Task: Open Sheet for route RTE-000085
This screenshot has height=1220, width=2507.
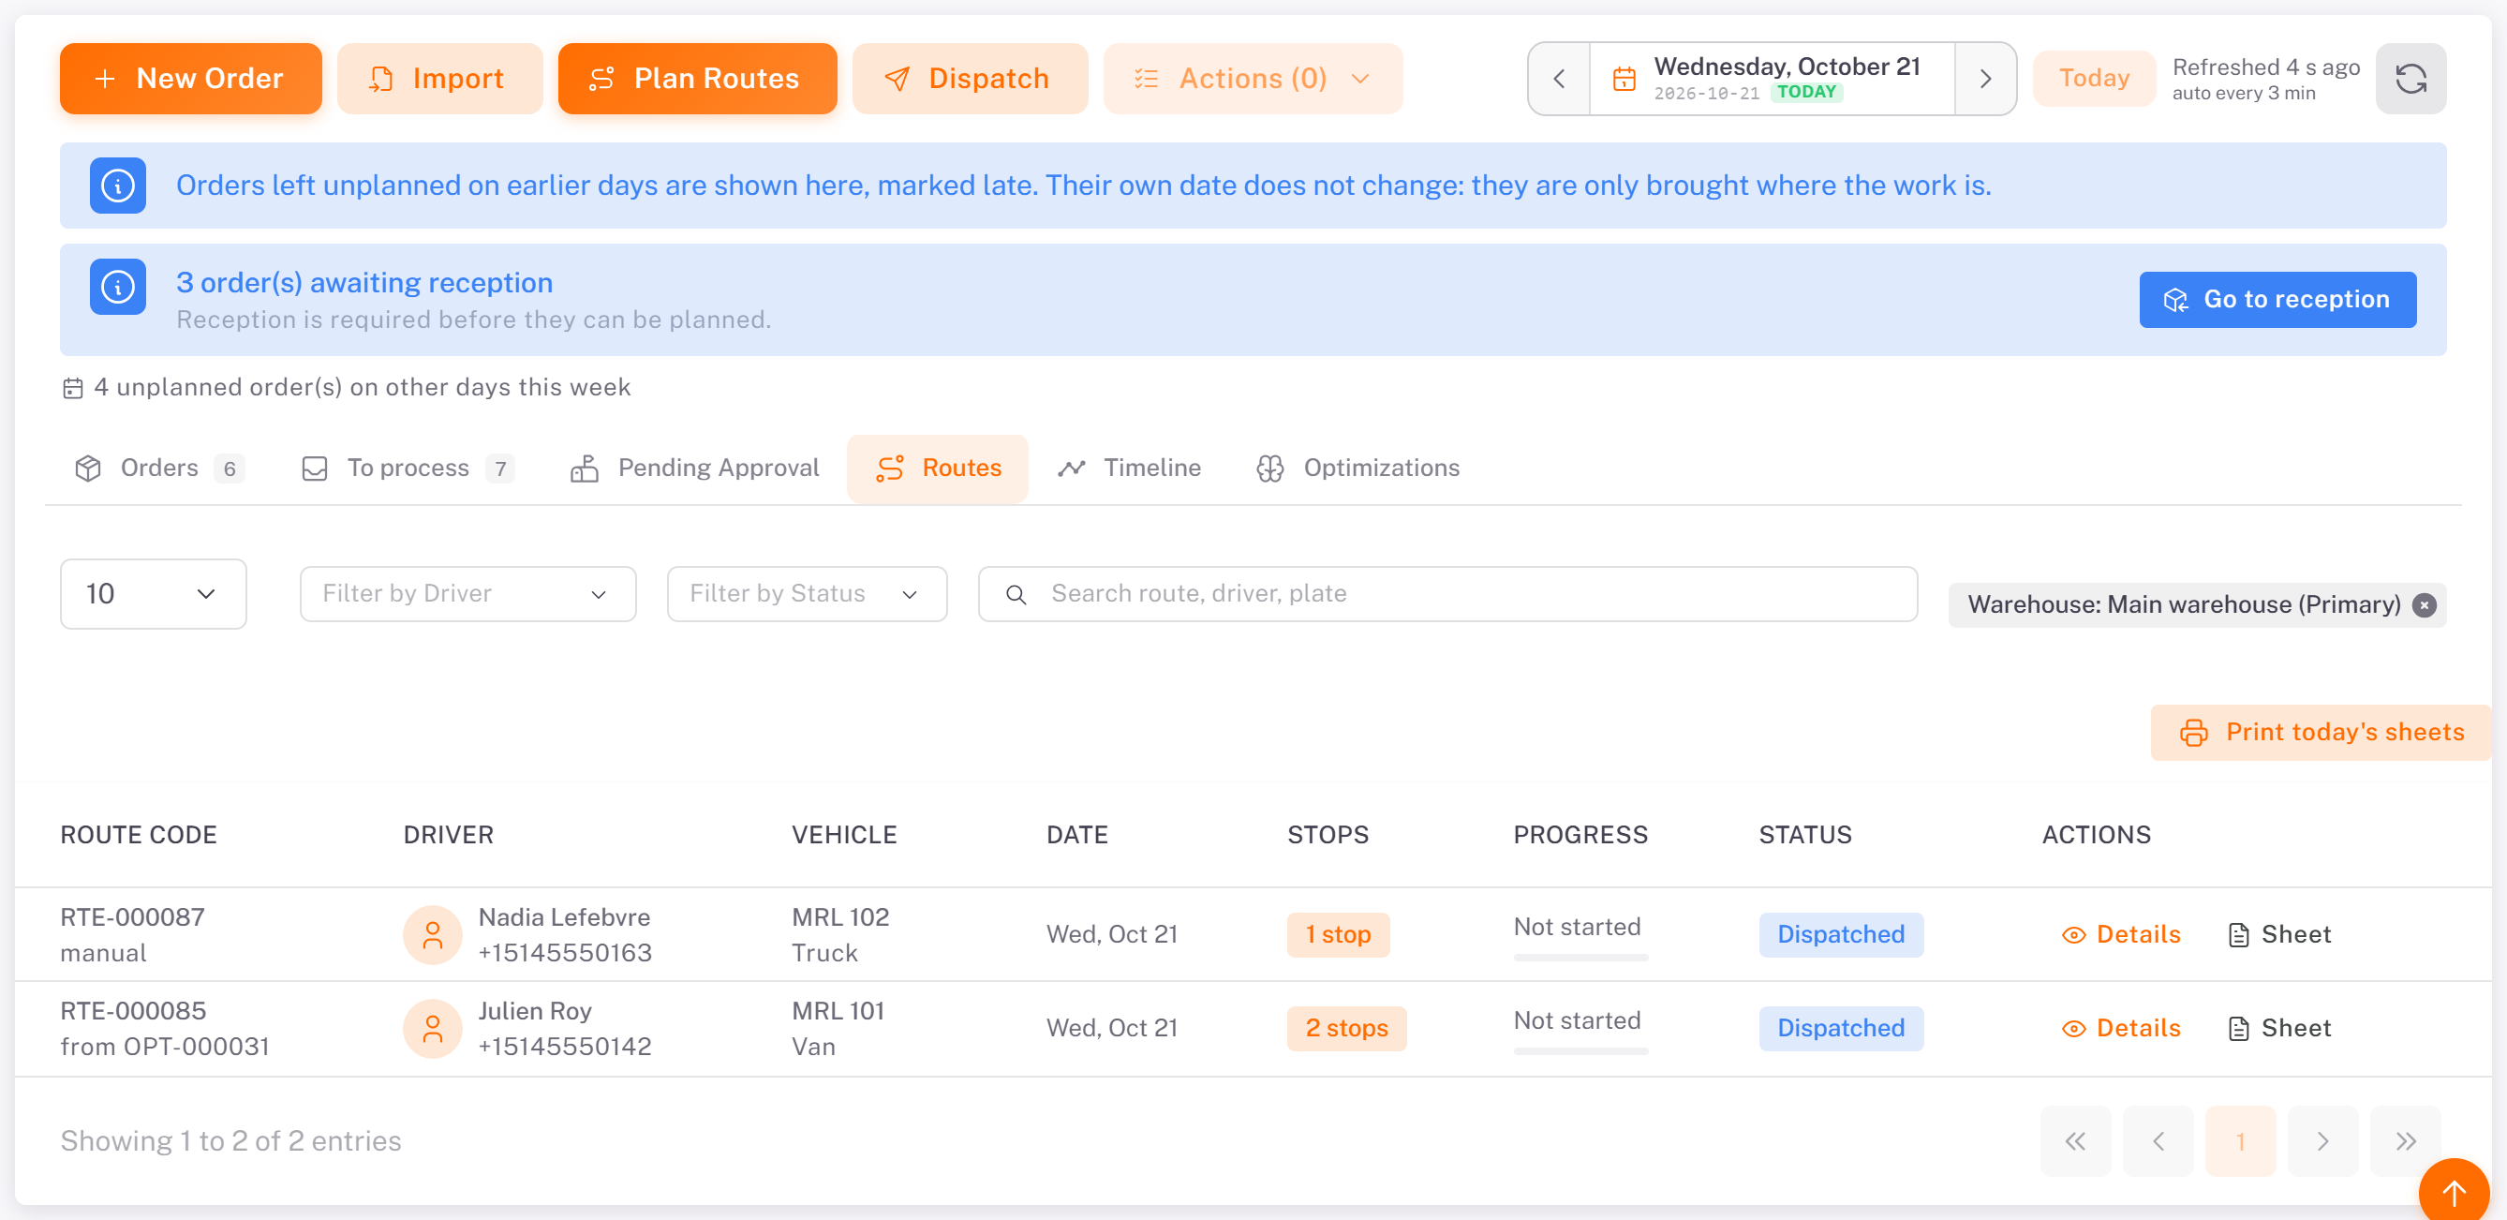Action: 2279,1028
